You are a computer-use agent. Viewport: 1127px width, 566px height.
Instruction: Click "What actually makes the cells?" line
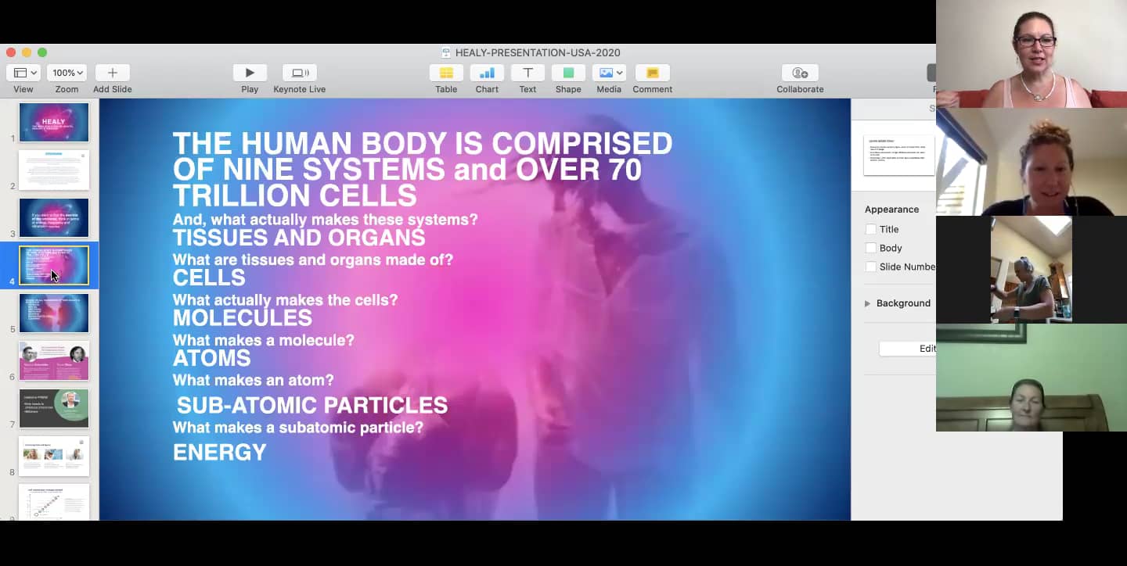pyautogui.click(x=286, y=299)
